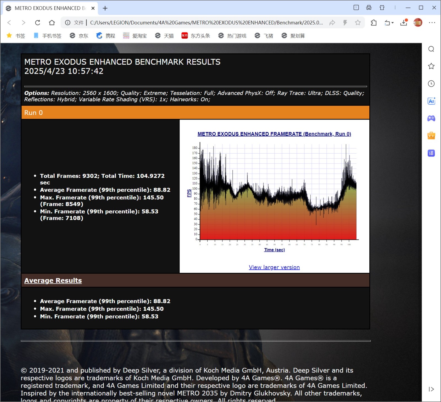Select the METRO EXODUS ENHANCED tab
The height and width of the screenshot is (402, 441).
coord(50,8)
